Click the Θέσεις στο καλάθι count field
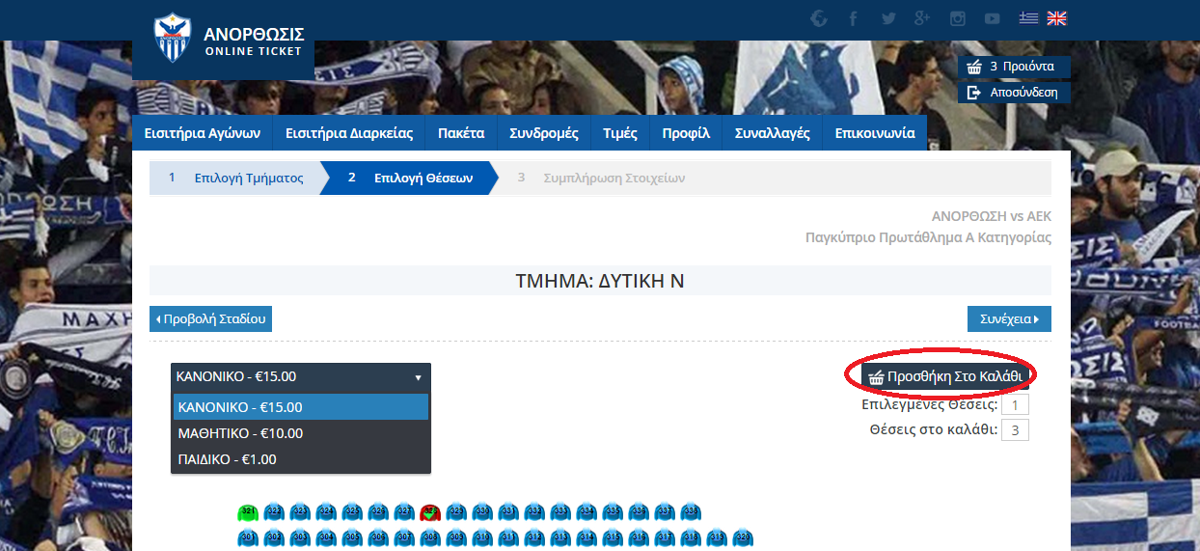This screenshot has height=551, width=1200. coord(1015,429)
